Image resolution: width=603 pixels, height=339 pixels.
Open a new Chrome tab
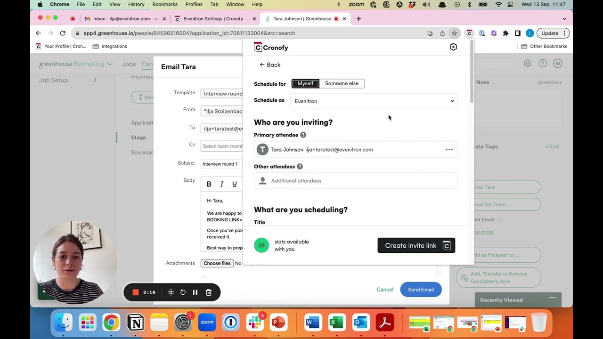tap(359, 19)
